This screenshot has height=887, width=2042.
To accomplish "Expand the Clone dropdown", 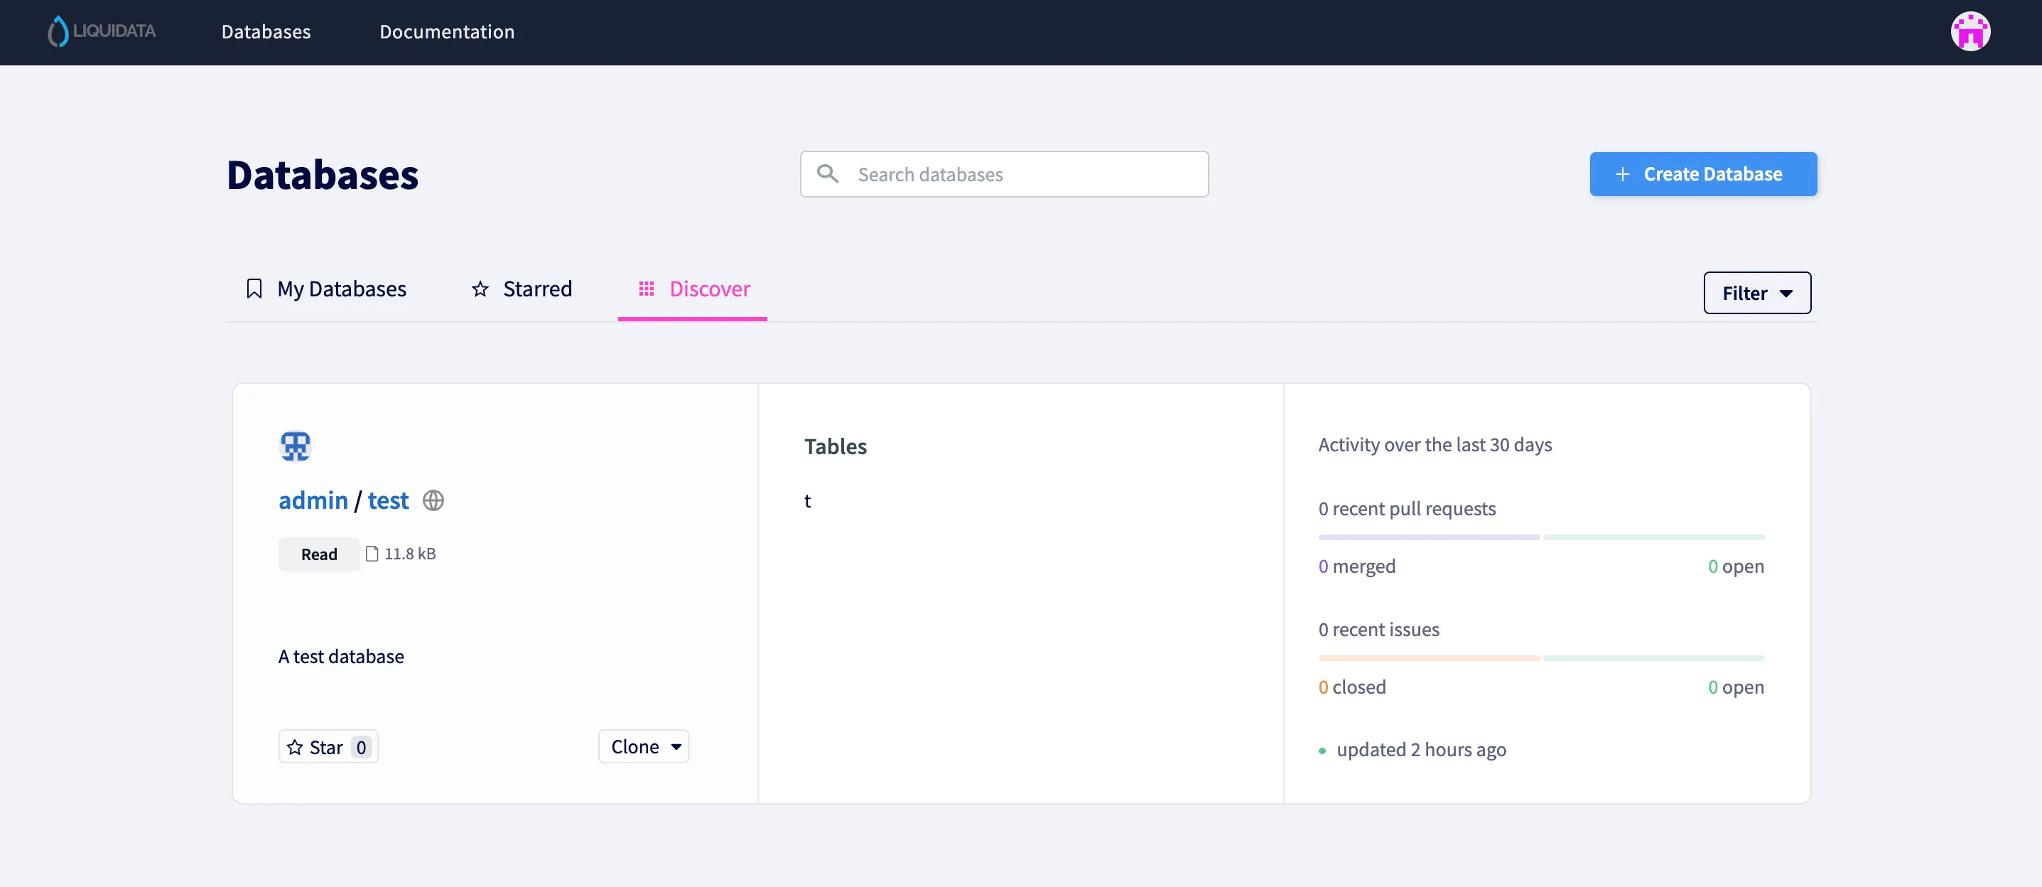I will [x=643, y=746].
